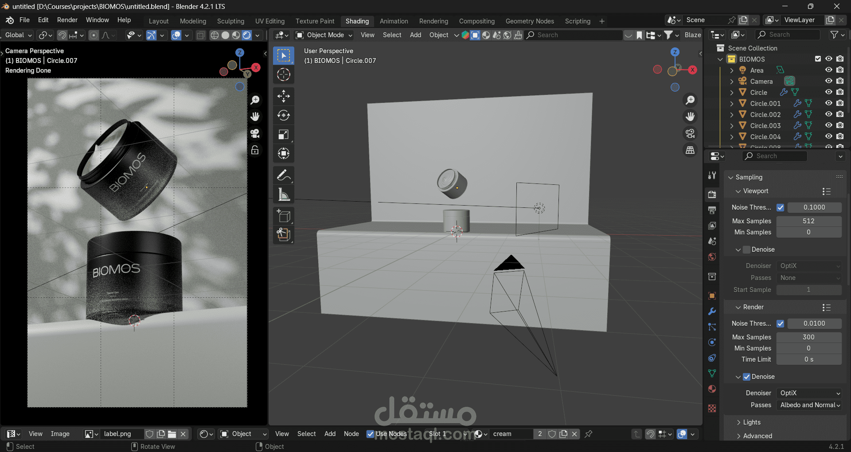Open the Output properties tab

point(712,210)
